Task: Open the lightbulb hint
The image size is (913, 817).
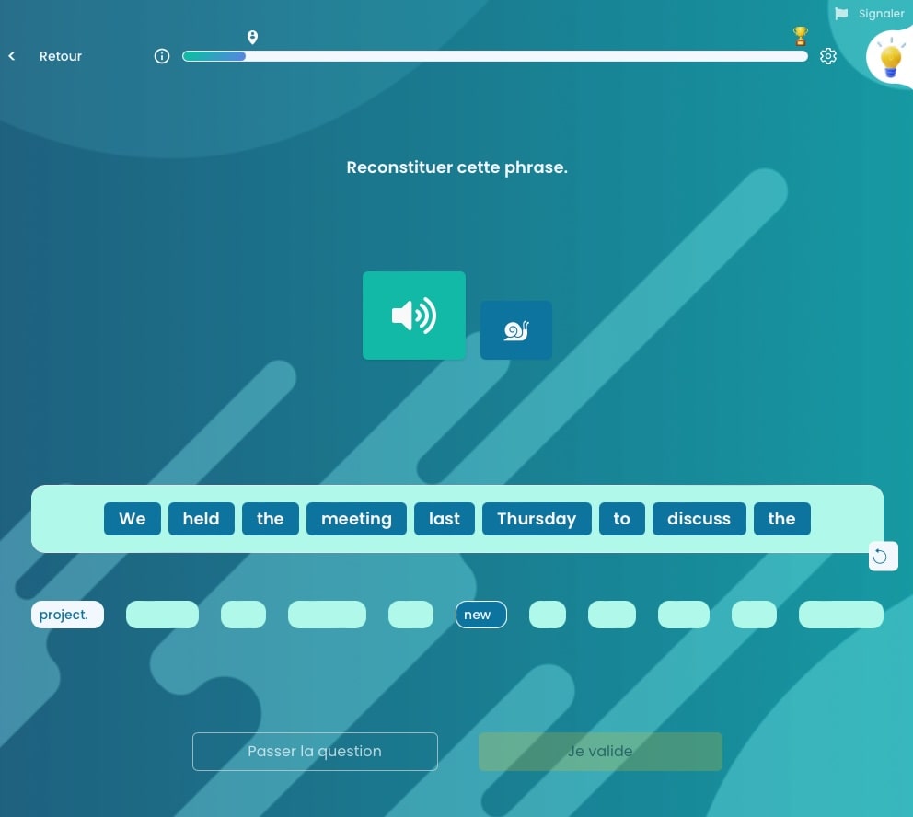Action: tap(890, 58)
